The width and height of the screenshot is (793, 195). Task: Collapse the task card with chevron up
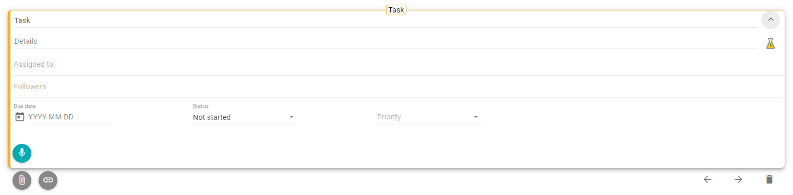(x=771, y=20)
